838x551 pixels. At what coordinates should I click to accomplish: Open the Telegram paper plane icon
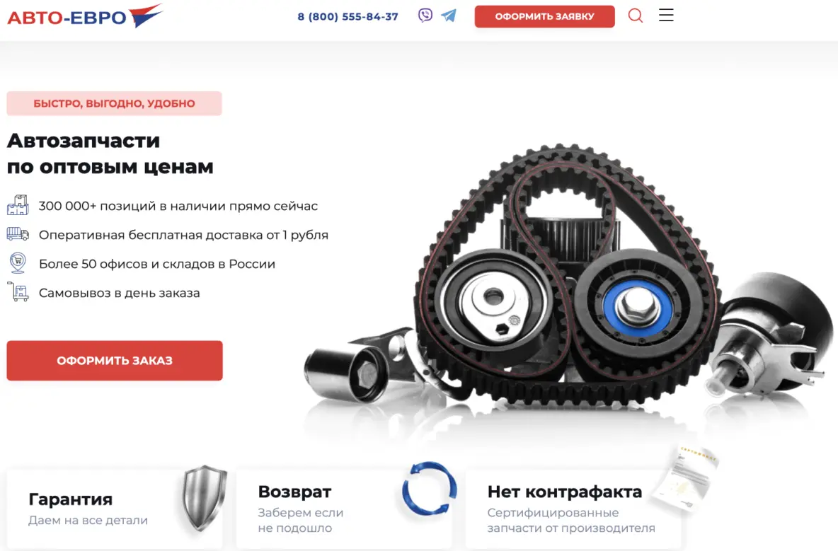[x=449, y=16]
